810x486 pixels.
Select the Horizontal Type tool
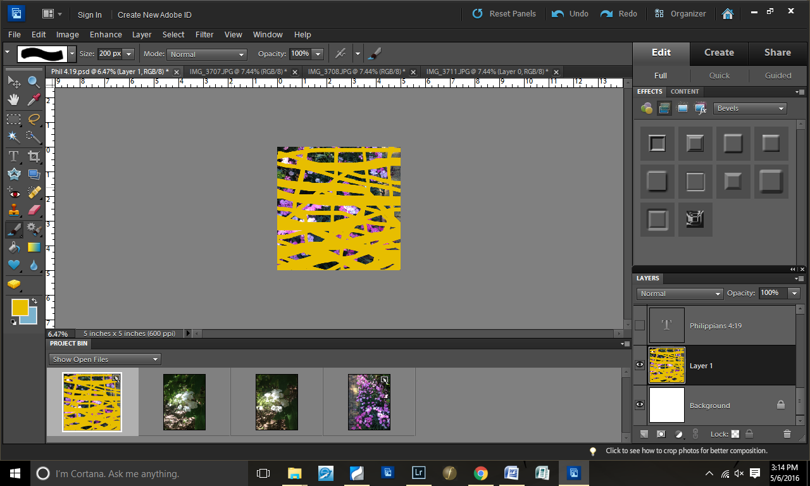pos(14,156)
